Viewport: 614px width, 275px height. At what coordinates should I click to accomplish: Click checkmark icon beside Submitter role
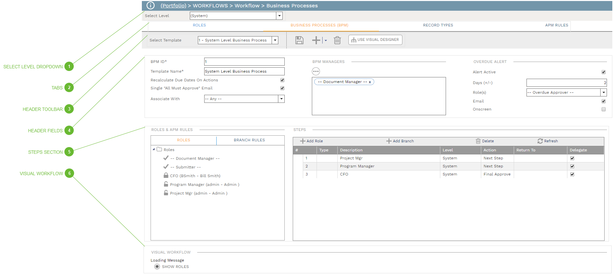(166, 166)
